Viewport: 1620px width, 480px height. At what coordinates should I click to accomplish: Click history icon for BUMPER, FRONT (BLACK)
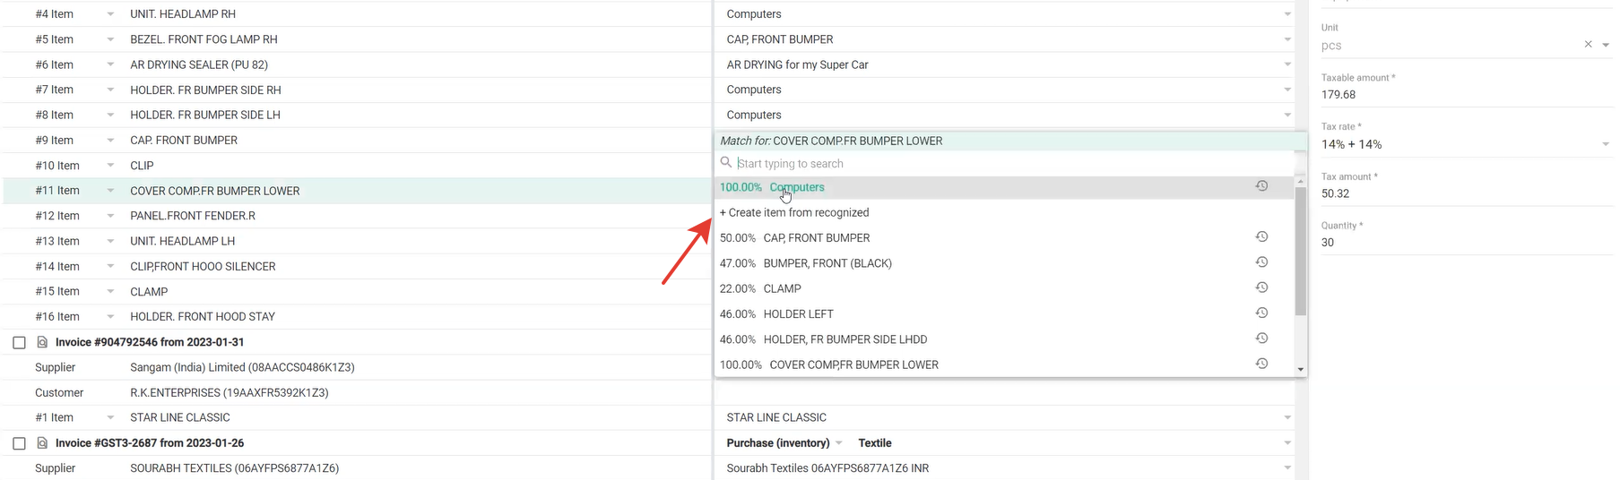1260,262
